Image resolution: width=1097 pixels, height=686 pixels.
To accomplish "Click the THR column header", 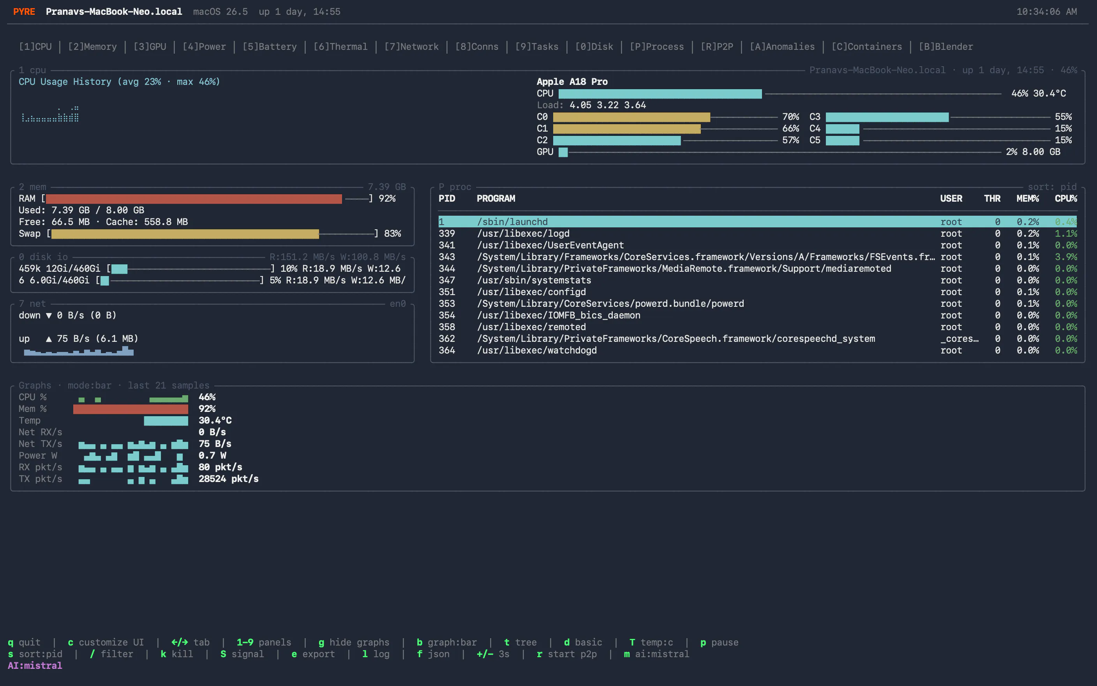I will click(992, 199).
